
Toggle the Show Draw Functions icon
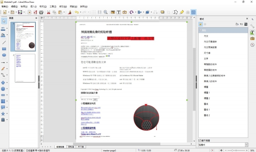click(193, 12)
